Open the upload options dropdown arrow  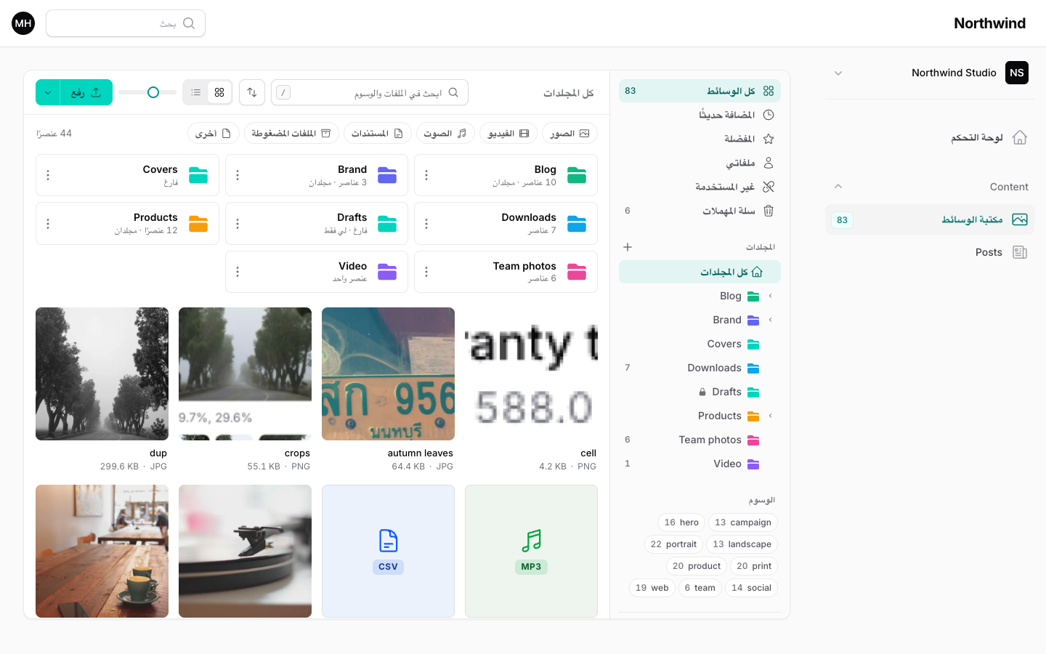[x=48, y=92]
